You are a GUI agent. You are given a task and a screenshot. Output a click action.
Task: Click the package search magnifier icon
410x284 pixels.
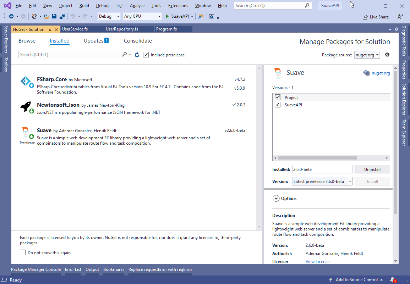(x=125, y=54)
